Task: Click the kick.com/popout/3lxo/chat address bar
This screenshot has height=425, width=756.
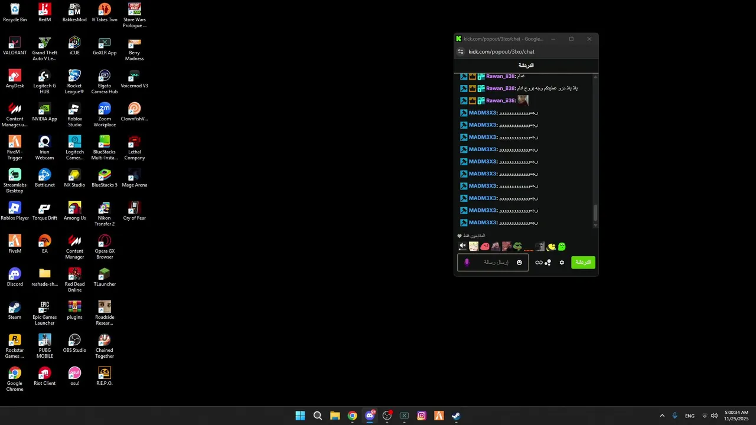Action: pos(501,51)
